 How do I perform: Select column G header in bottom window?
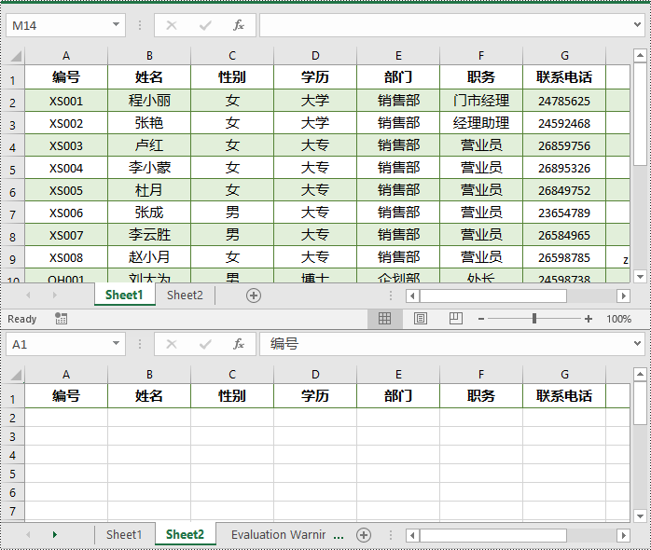564,375
